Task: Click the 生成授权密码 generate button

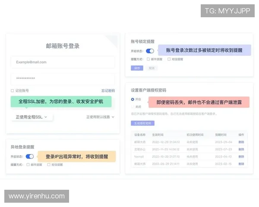Action: coord(142,123)
